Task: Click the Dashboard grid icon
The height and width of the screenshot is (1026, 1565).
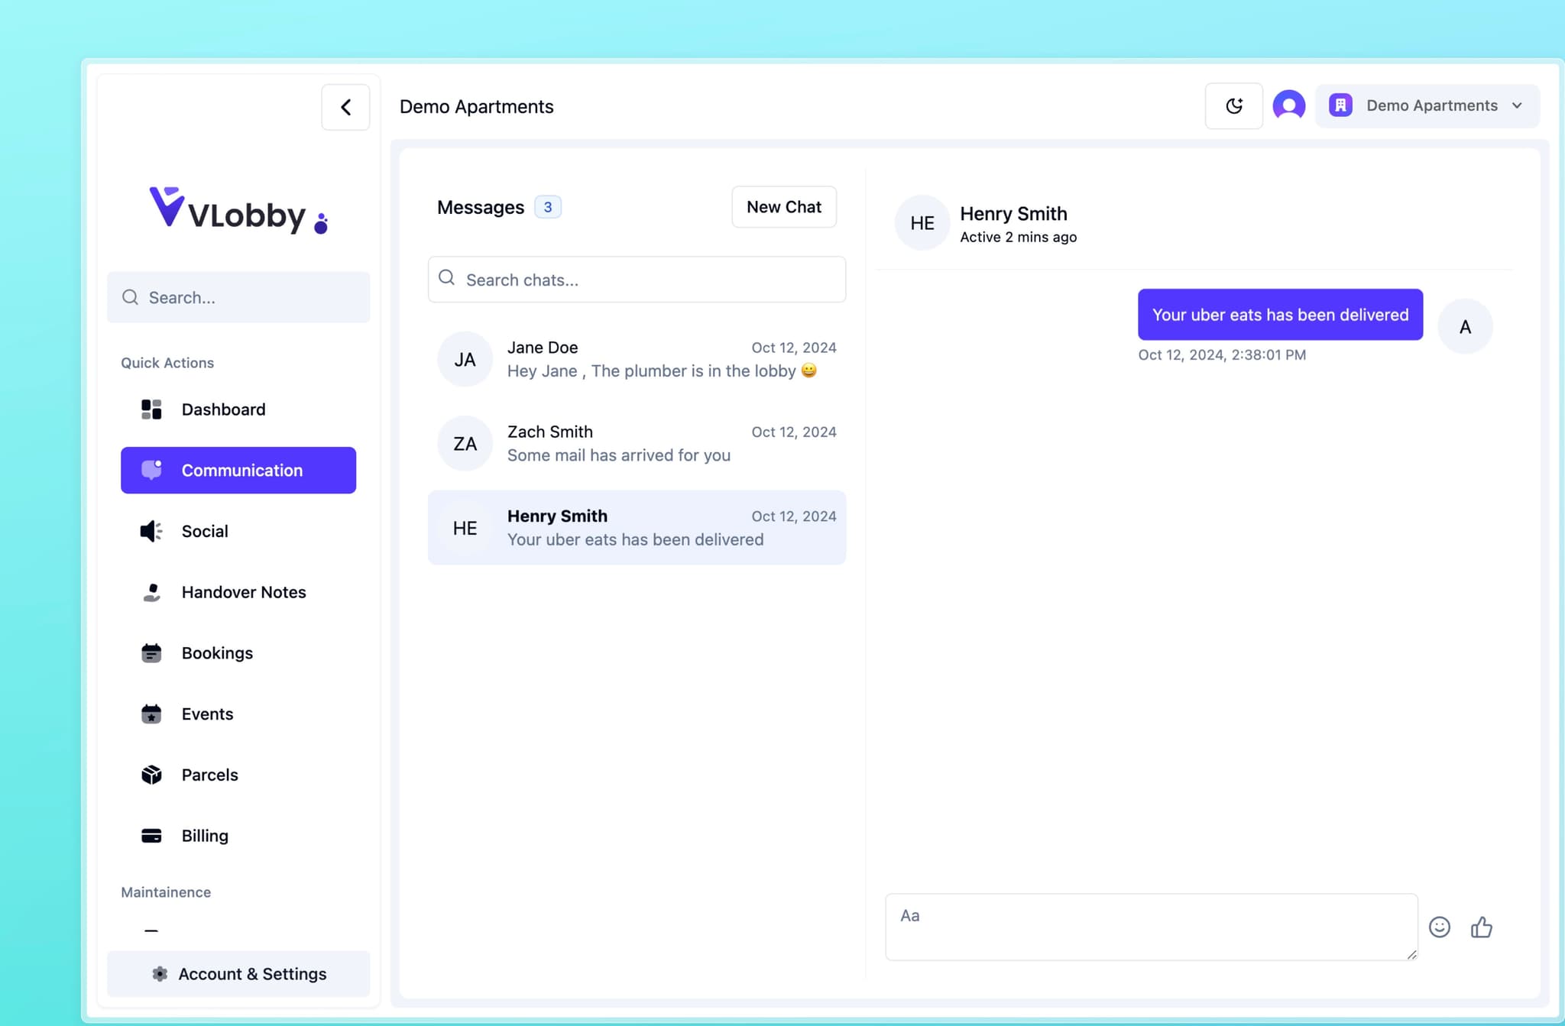Action: tap(151, 409)
